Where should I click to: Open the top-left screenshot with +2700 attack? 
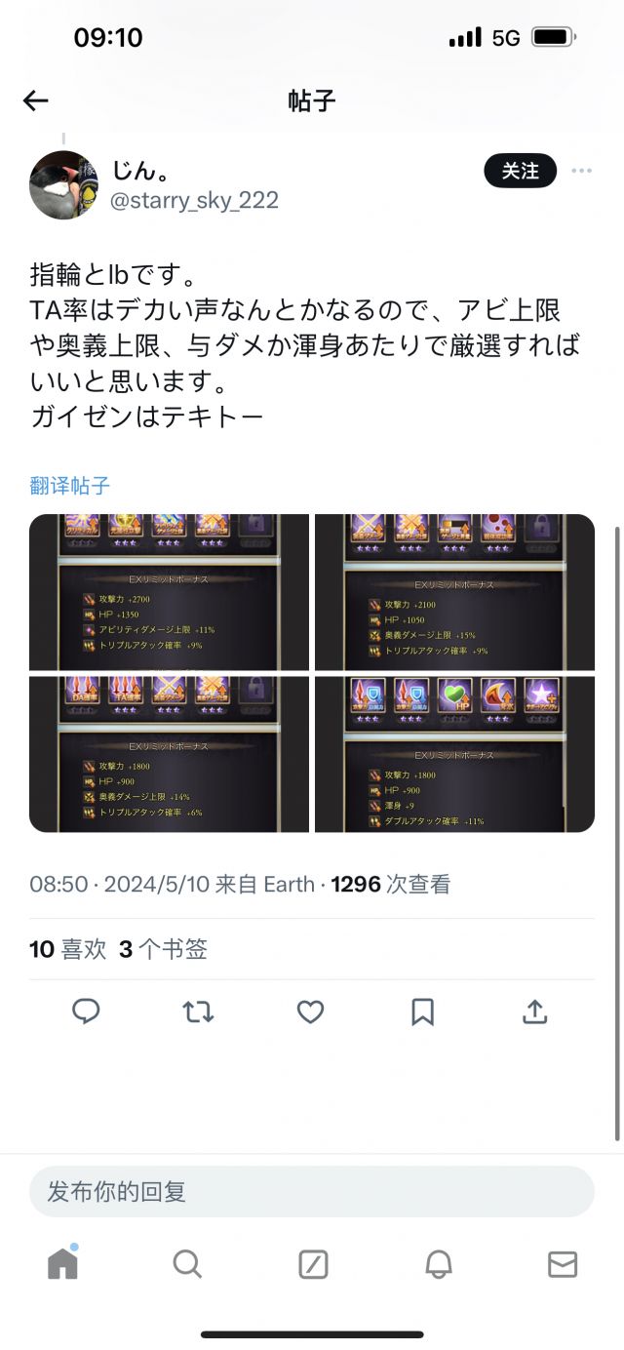[x=169, y=592]
